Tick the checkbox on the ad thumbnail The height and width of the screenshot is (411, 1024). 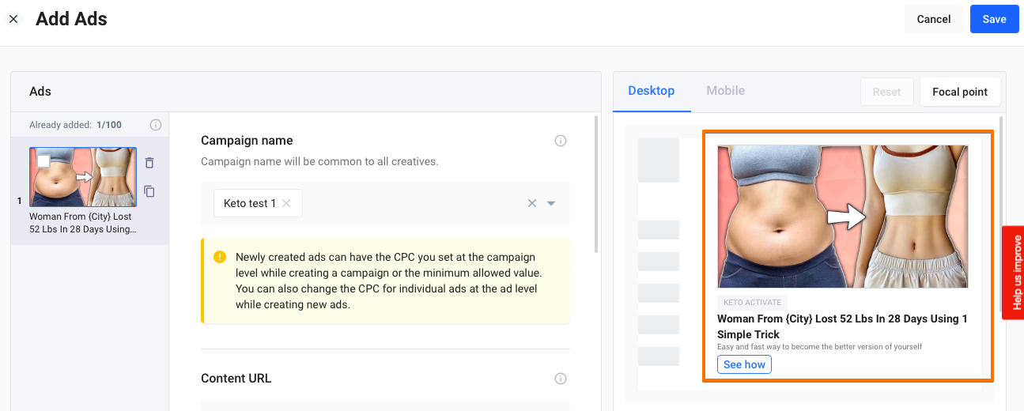(43, 161)
